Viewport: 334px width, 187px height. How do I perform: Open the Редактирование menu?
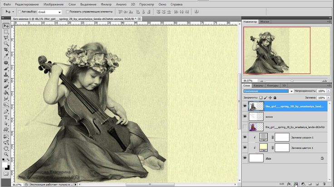27,4
